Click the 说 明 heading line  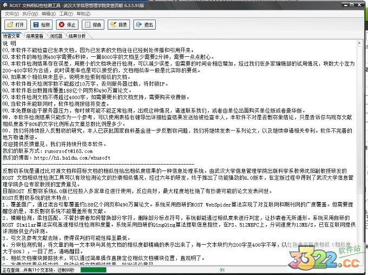pos(9,43)
